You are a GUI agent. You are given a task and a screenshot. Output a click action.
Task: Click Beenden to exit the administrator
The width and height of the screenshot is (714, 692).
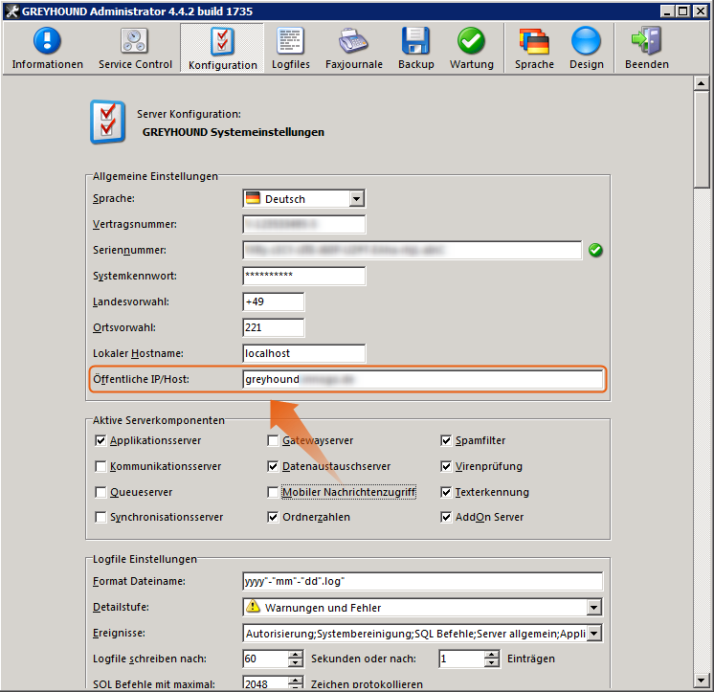647,48
